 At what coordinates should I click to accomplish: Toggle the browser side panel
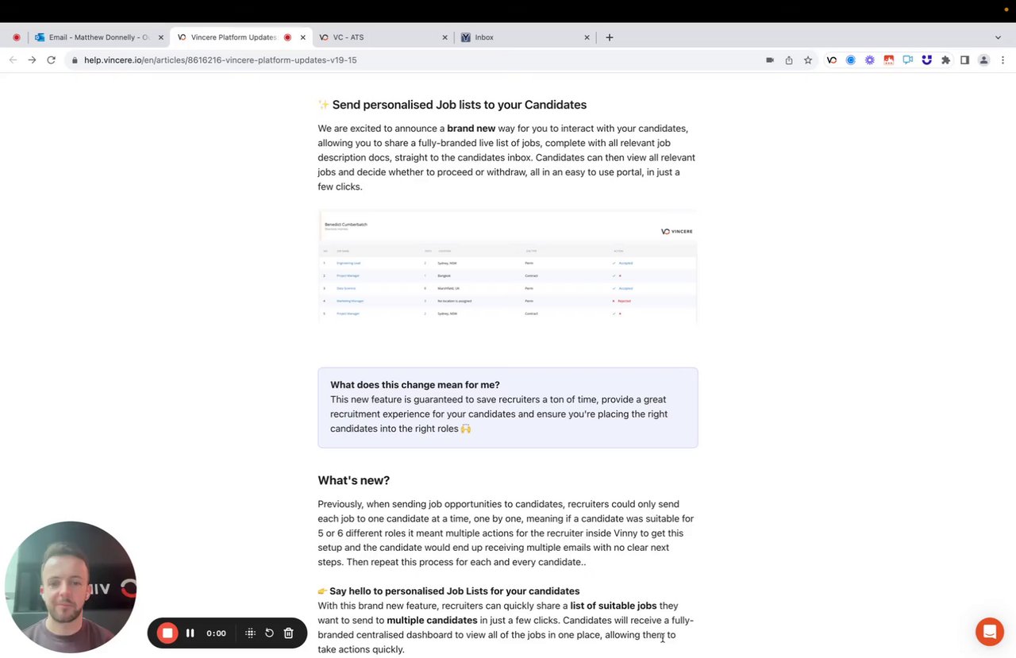[964, 60]
